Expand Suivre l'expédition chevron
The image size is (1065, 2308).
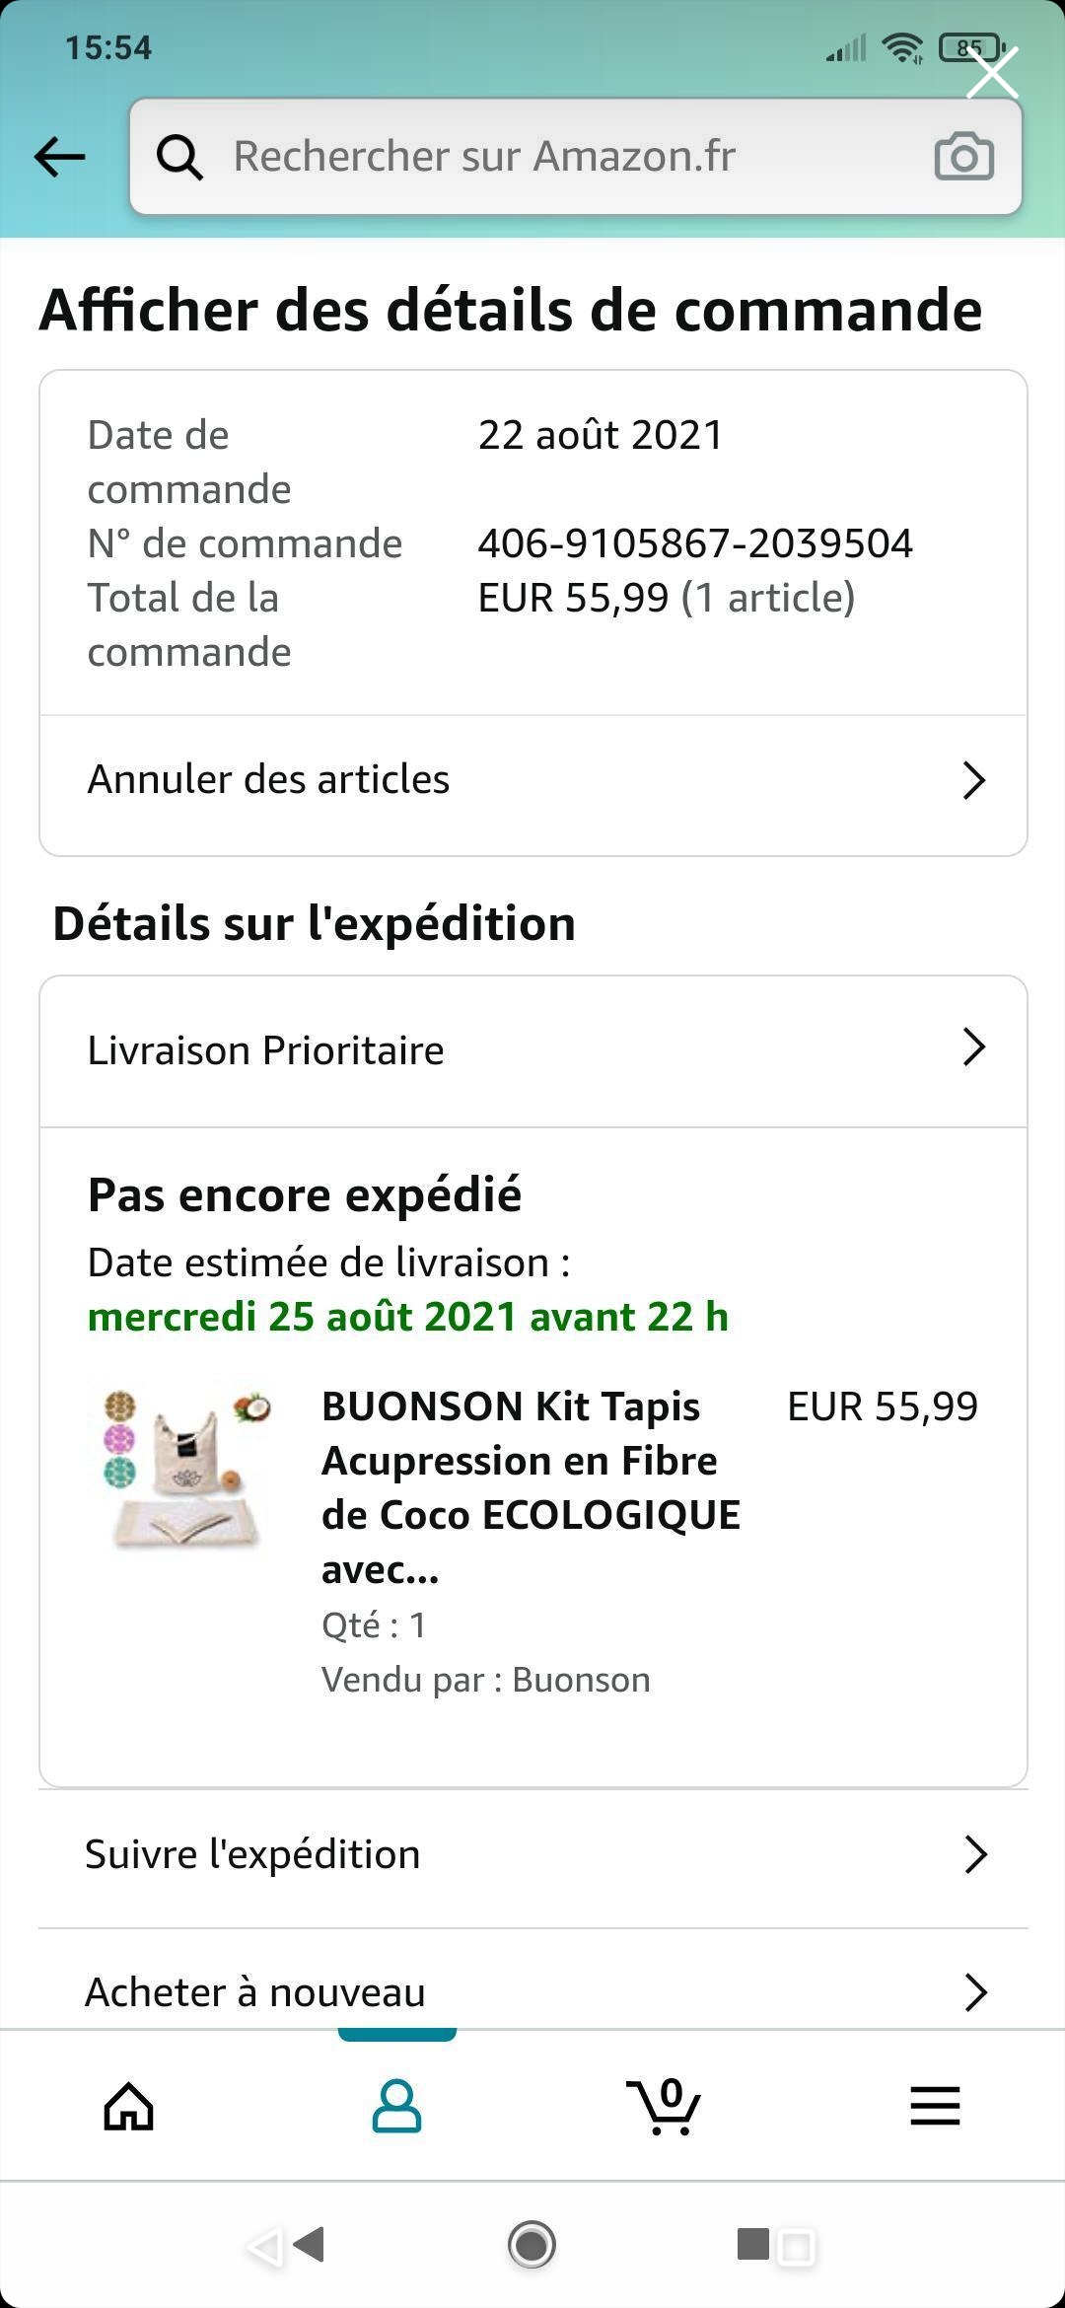[975, 1854]
